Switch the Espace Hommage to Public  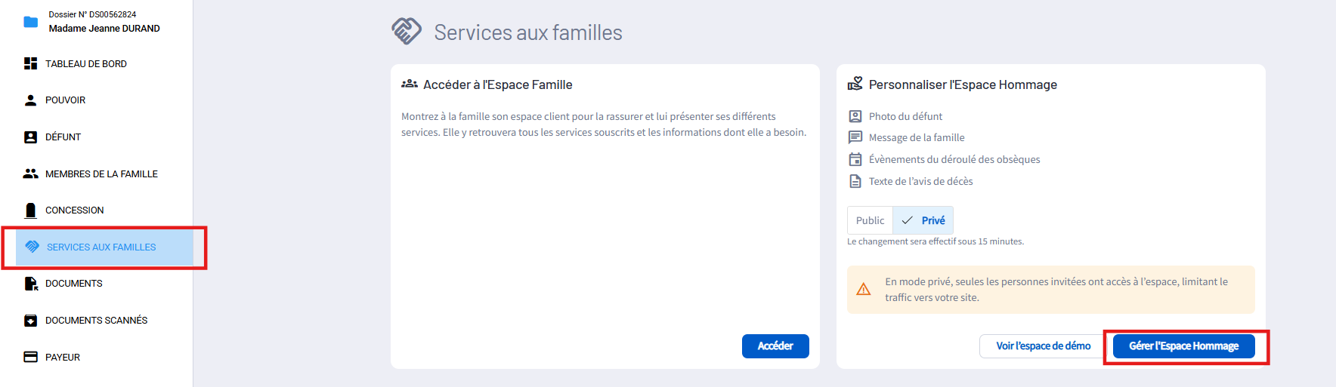click(x=870, y=220)
